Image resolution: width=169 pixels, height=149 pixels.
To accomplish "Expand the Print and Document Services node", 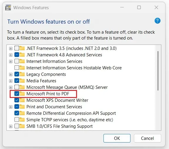I will [x=11, y=107].
